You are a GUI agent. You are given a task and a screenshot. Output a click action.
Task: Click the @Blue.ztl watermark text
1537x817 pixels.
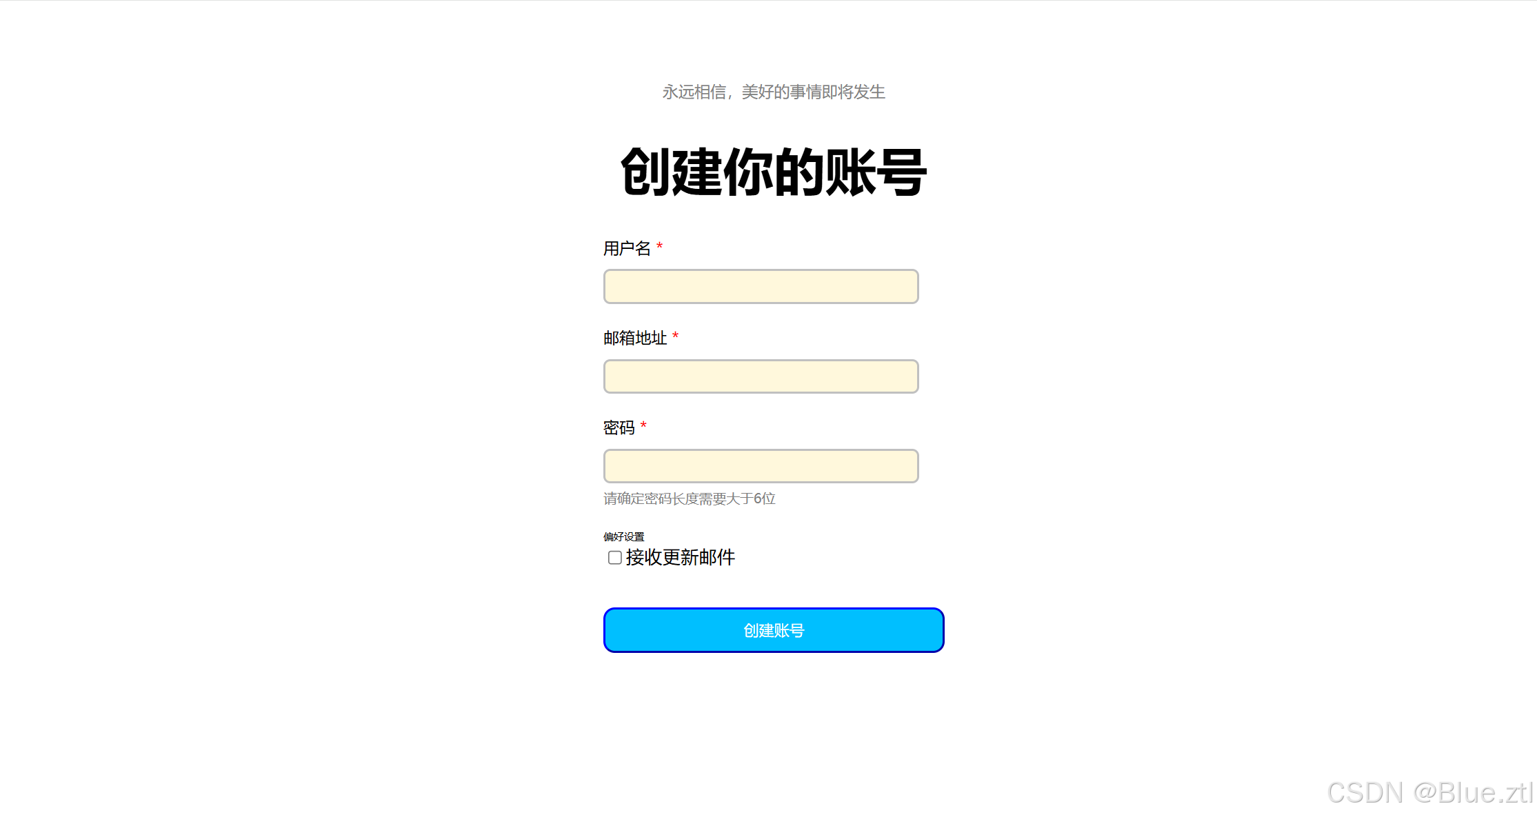coord(1473,793)
